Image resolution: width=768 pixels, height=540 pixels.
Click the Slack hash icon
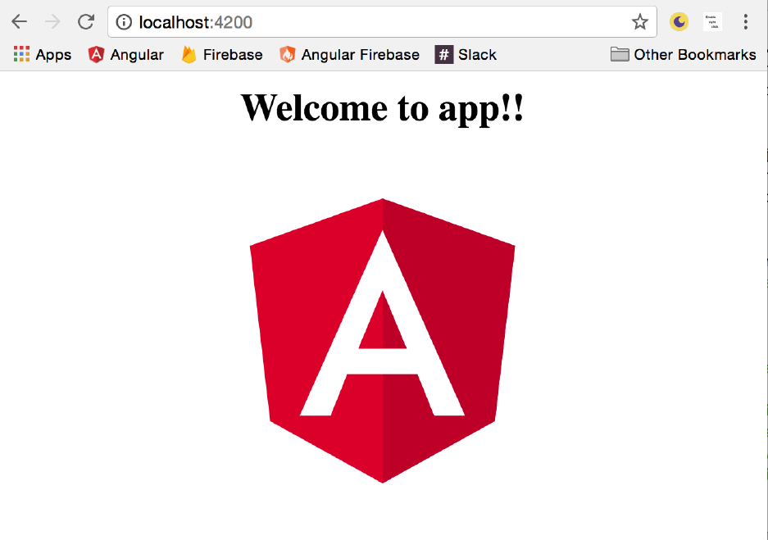point(443,54)
